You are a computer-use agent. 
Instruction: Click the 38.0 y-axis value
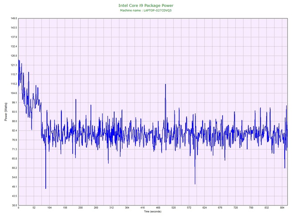click(14, 206)
